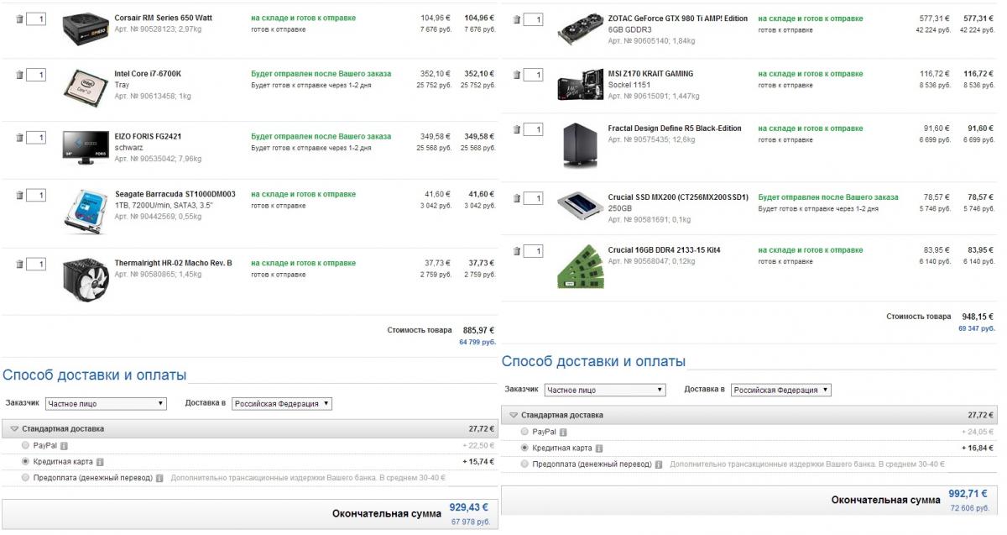
Task: Follow the EIZO FORIS FG2421 product link
Action: pos(148,136)
